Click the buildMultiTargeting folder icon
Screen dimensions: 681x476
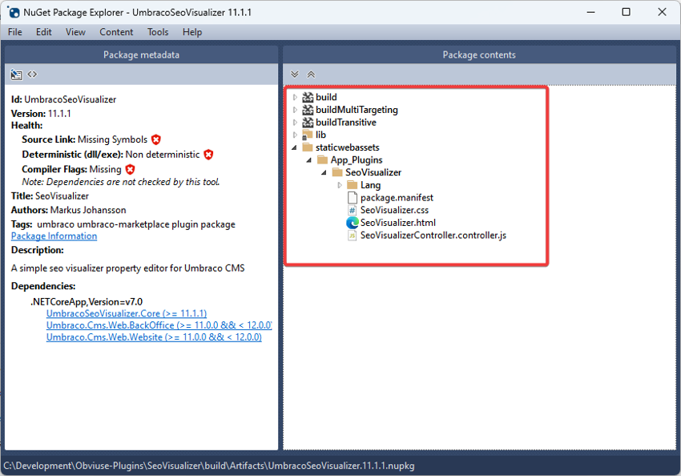308,110
